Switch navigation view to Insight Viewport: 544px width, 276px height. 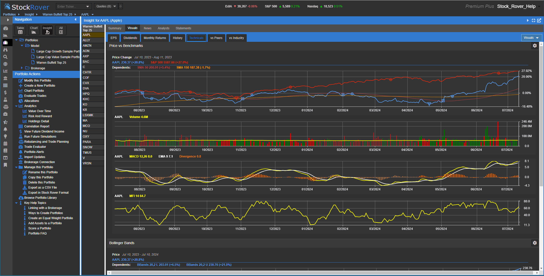coord(47,30)
